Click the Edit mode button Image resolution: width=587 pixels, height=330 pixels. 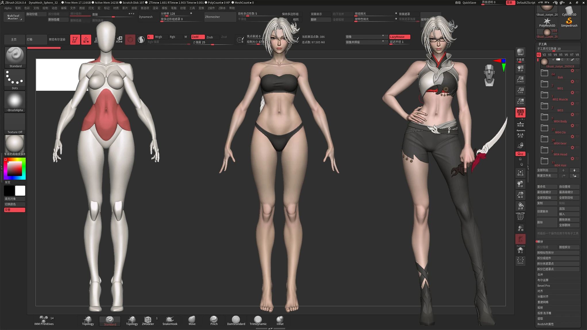[x=75, y=39]
